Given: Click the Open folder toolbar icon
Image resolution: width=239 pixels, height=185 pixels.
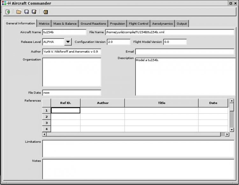Looking at the screenshot, I should [x=19, y=12].
